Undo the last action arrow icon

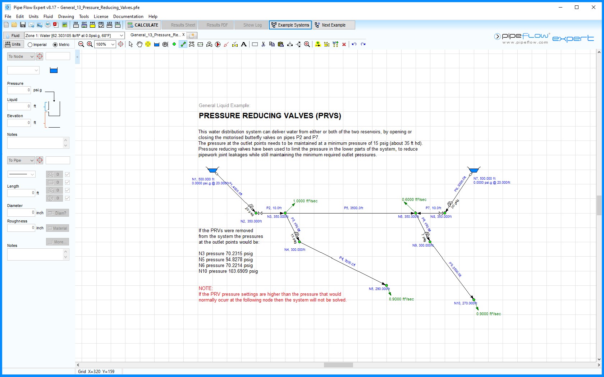[354, 44]
